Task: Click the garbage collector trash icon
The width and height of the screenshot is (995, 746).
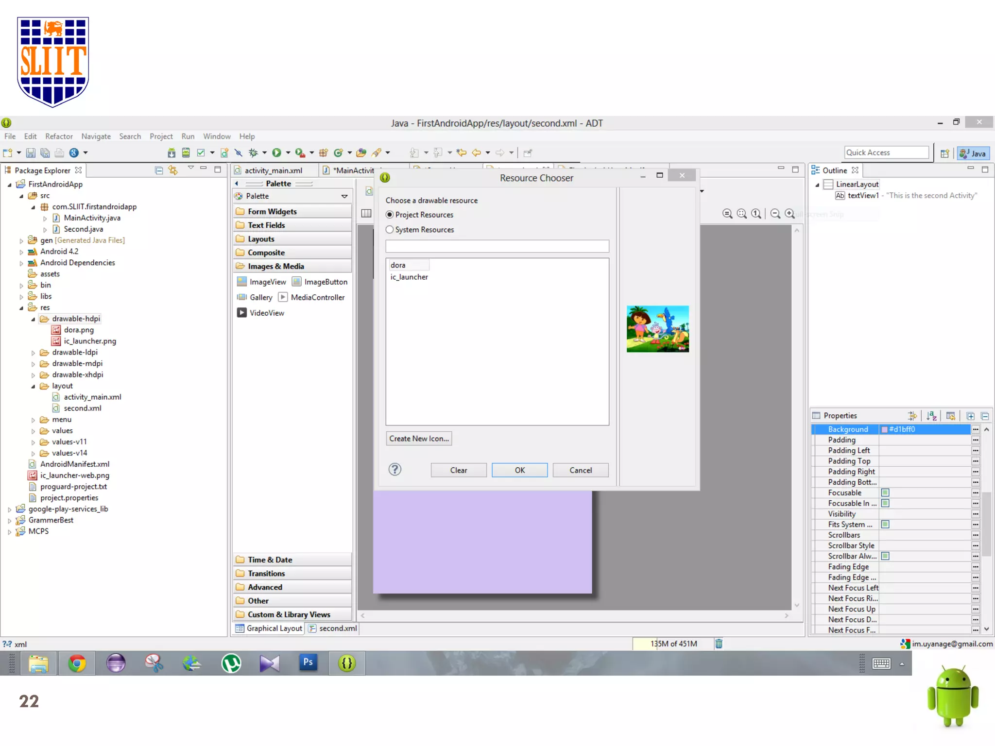Action: click(719, 644)
